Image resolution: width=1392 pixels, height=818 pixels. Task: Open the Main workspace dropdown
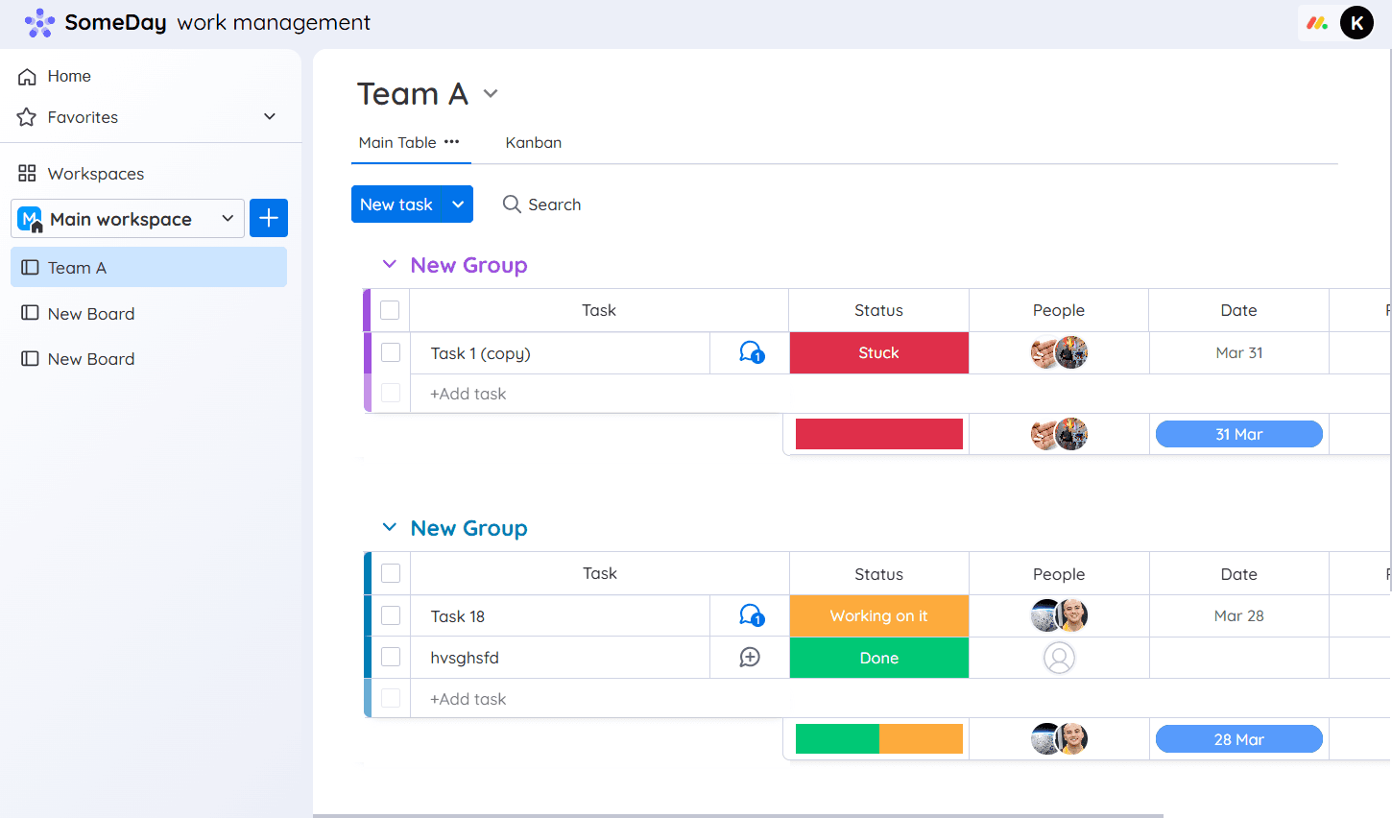click(228, 219)
